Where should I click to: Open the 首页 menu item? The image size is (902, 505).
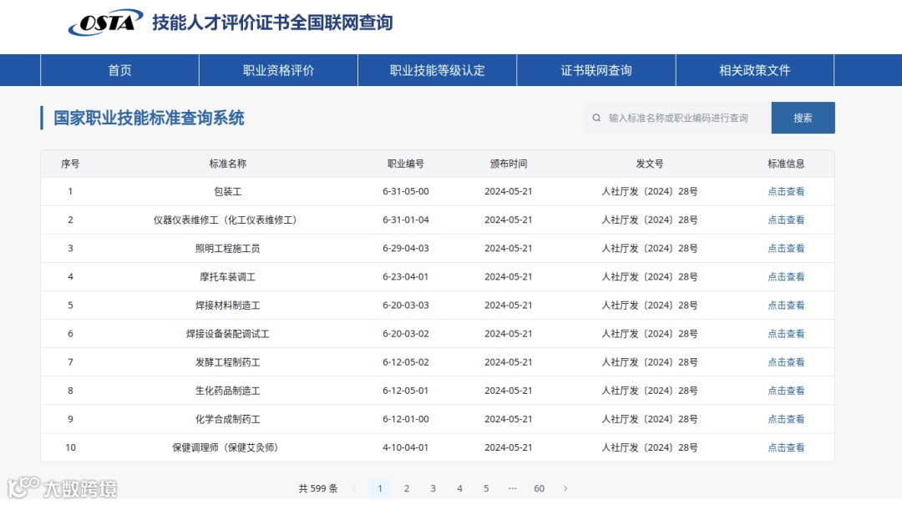[119, 70]
